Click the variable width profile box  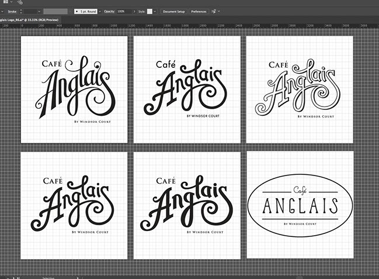point(55,11)
